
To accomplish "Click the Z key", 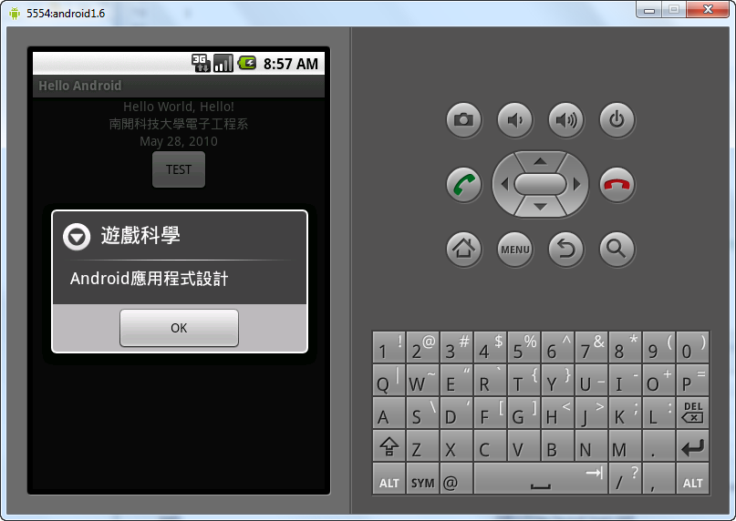I will click(423, 446).
